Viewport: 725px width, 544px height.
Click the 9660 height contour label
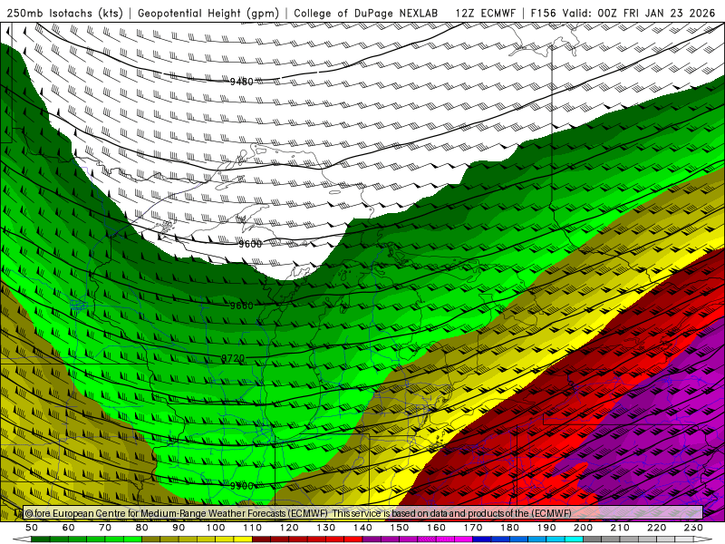click(241, 306)
